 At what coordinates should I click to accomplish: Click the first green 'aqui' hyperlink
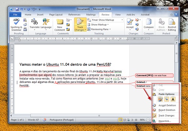point(107,78)
